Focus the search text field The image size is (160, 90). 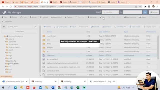click(132, 12)
